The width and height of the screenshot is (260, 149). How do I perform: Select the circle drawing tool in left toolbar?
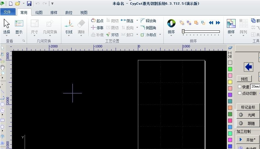tap(2, 104)
